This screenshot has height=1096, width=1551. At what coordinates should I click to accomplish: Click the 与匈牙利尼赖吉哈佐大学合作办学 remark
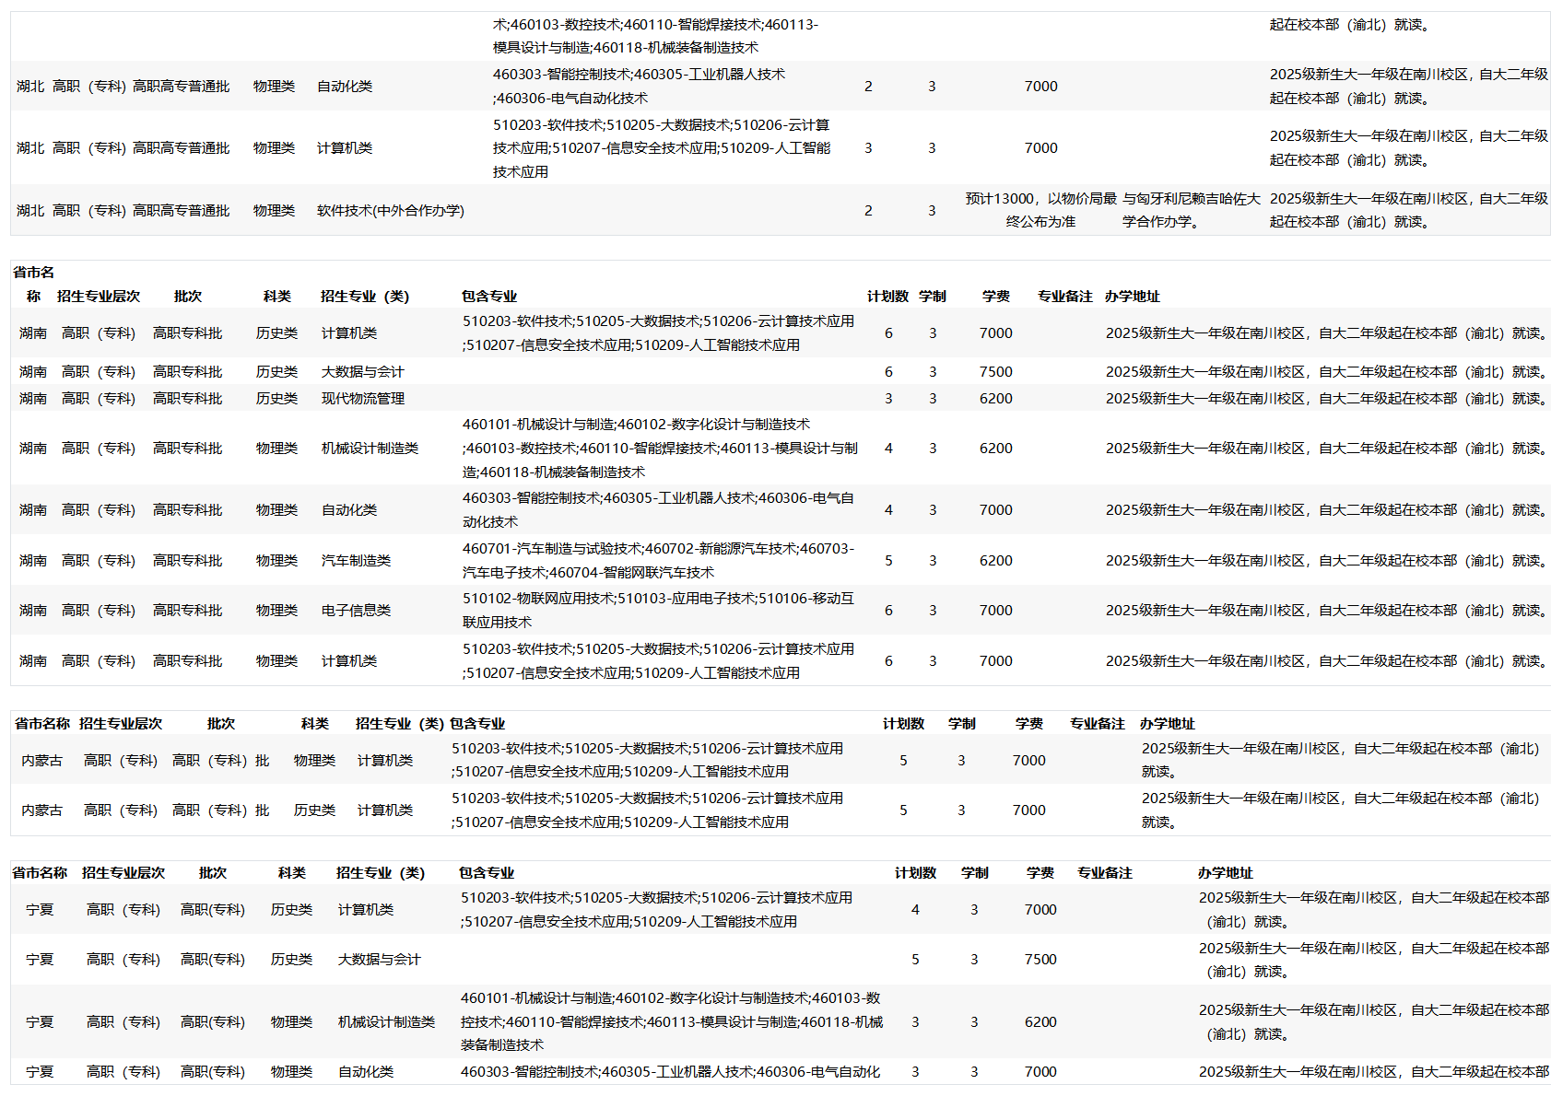1190,210
